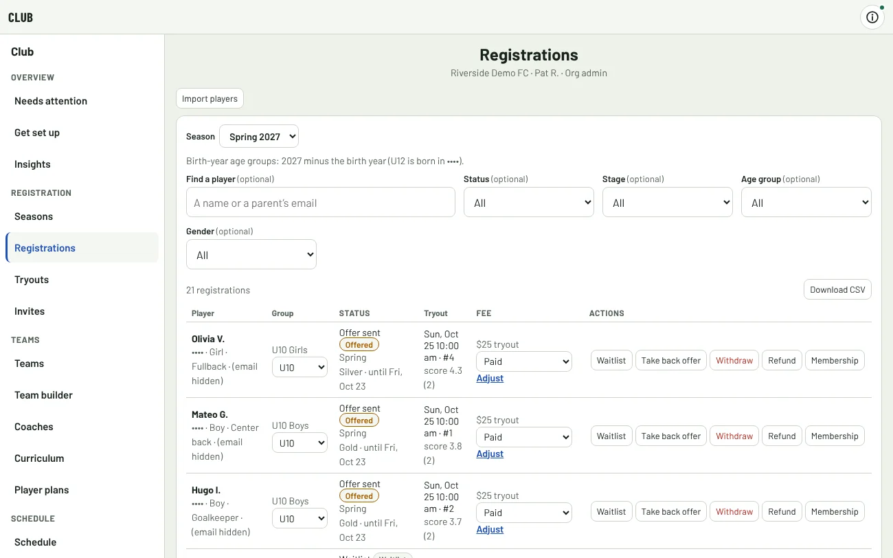This screenshot has width=893, height=558.
Task: Focus the Find a player search field
Action: 321,203
